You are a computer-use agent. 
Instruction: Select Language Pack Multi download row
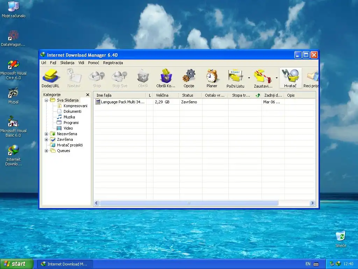pos(204,102)
